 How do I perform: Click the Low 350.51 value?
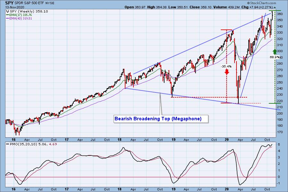pyautogui.click(x=178, y=7)
